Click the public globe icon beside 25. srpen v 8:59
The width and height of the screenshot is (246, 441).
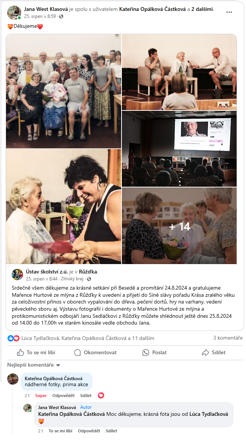point(61,16)
